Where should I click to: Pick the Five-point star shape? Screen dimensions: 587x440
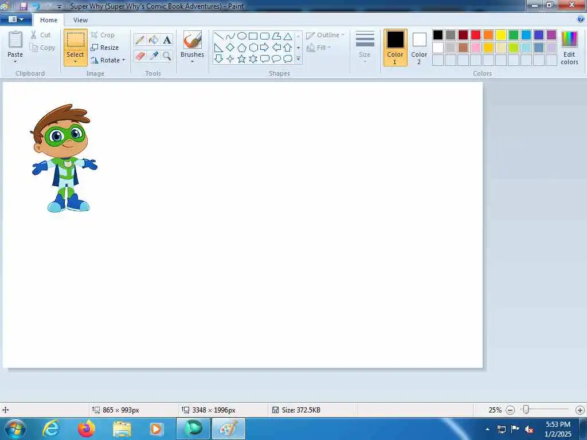pos(242,59)
